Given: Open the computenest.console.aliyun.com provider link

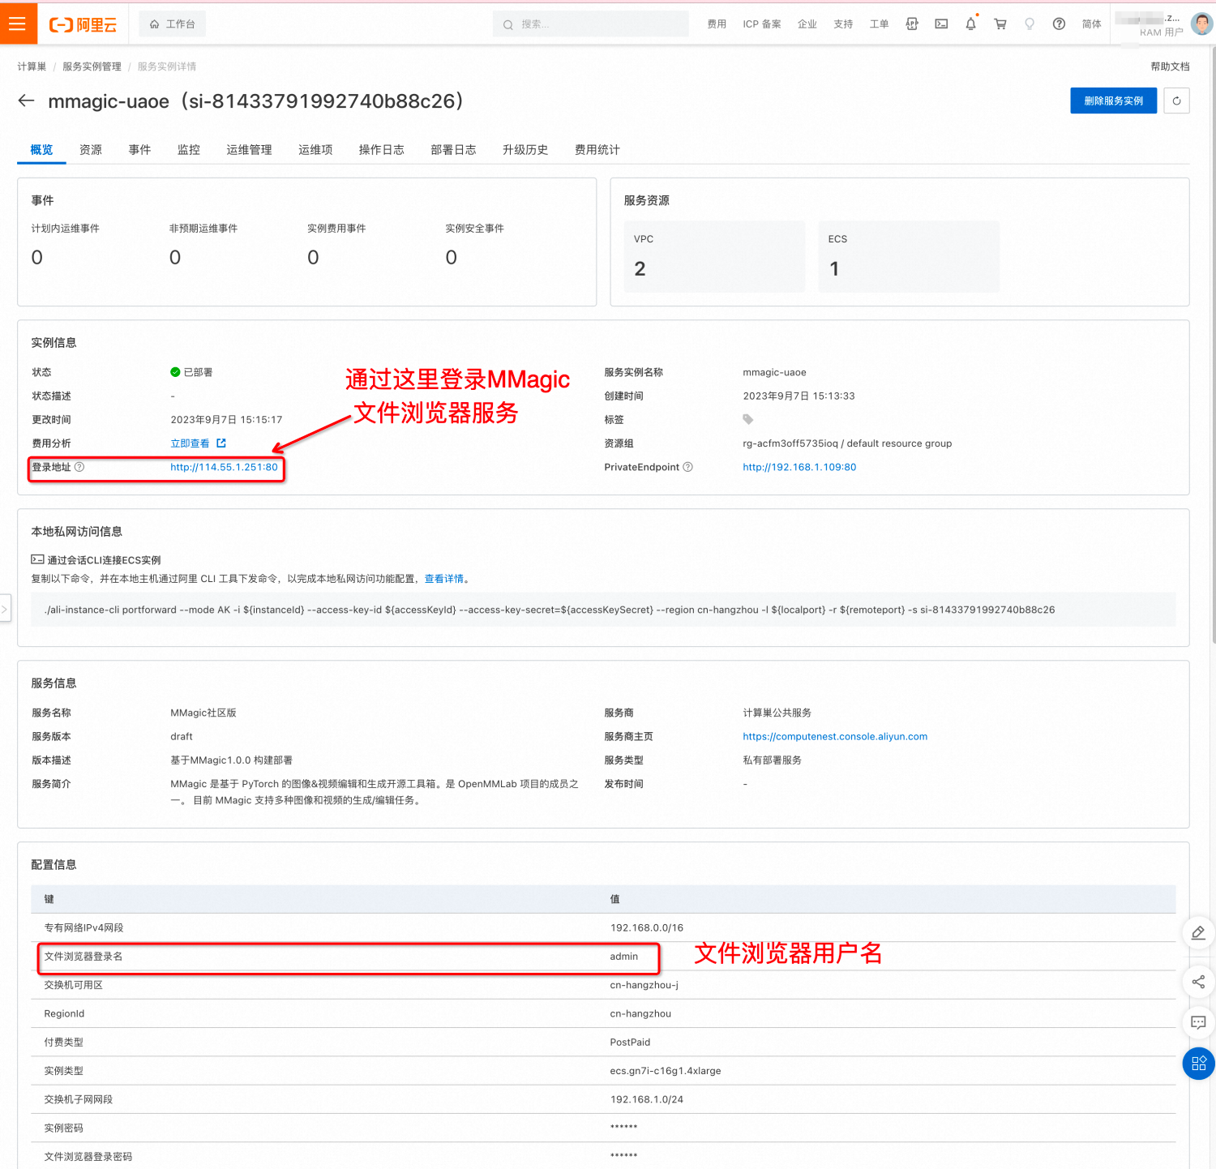Looking at the screenshot, I should [x=835, y=737].
